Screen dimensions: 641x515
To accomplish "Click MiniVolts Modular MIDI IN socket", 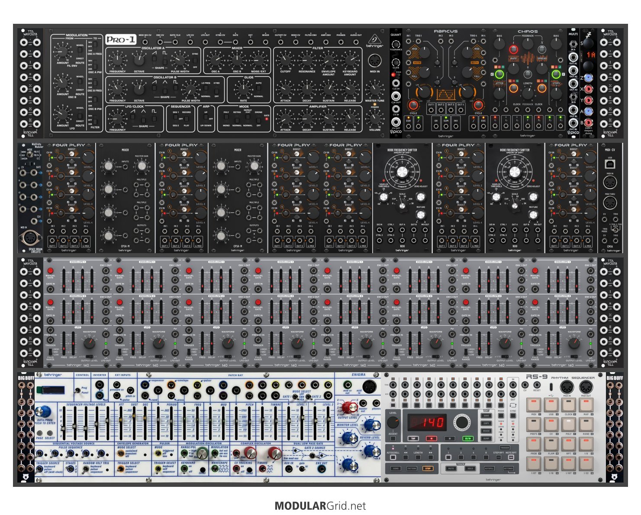I will [30, 238].
